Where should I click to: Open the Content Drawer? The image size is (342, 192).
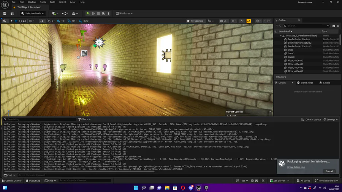(12, 181)
